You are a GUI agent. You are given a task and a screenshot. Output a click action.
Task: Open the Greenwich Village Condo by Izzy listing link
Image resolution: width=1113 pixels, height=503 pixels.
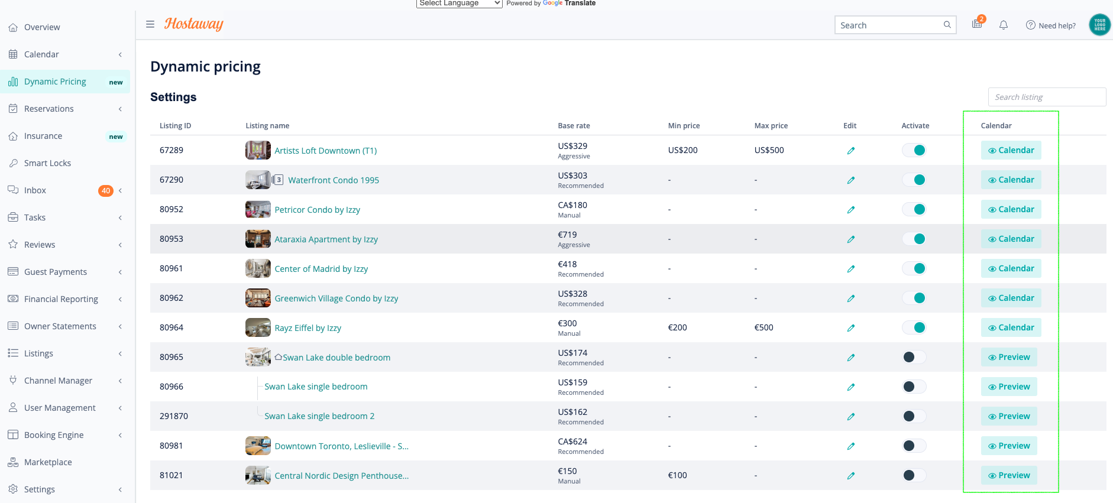[x=336, y=298]
